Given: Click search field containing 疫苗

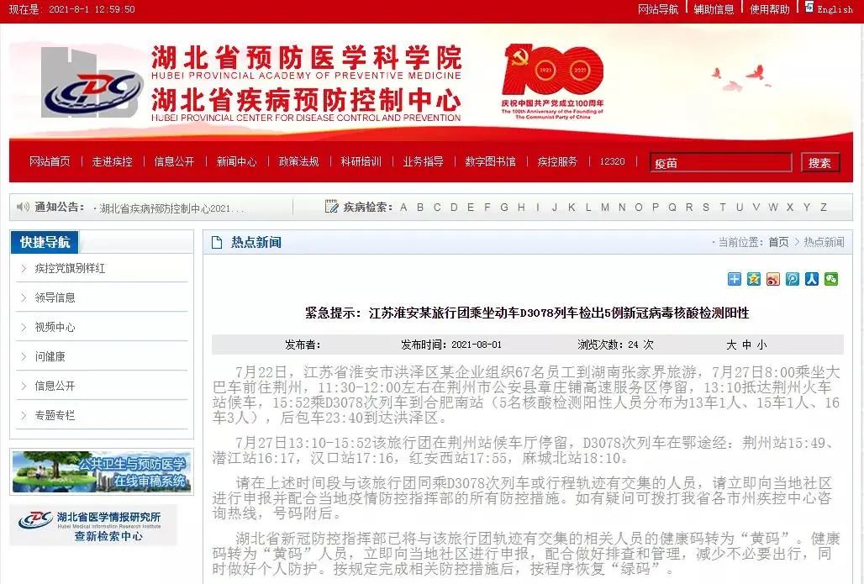Looking at the screenshot, I should [721, 162].
